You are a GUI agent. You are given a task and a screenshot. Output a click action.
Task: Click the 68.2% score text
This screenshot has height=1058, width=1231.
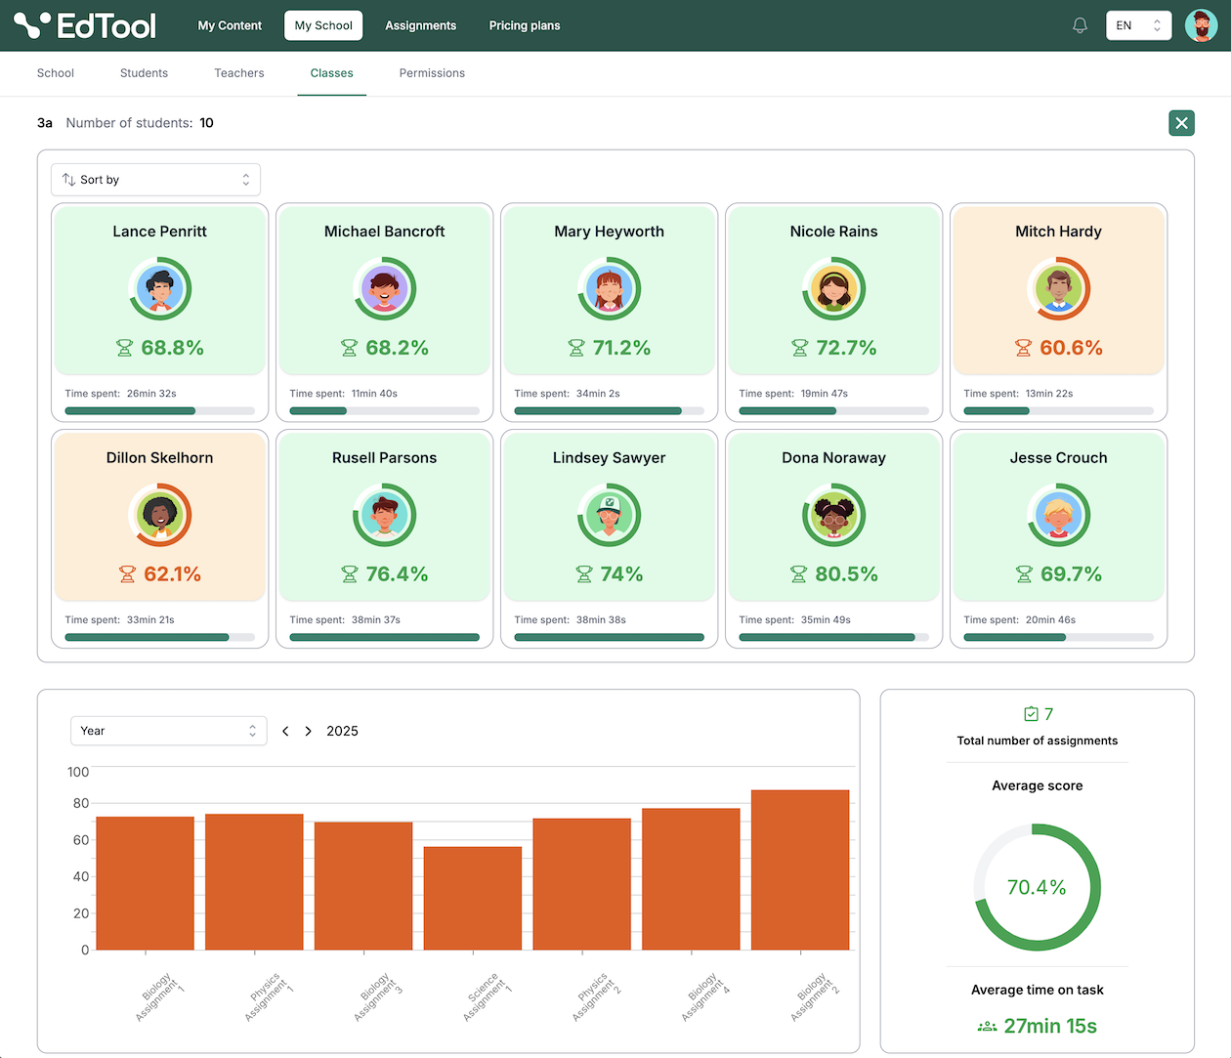tap(397, 348)
